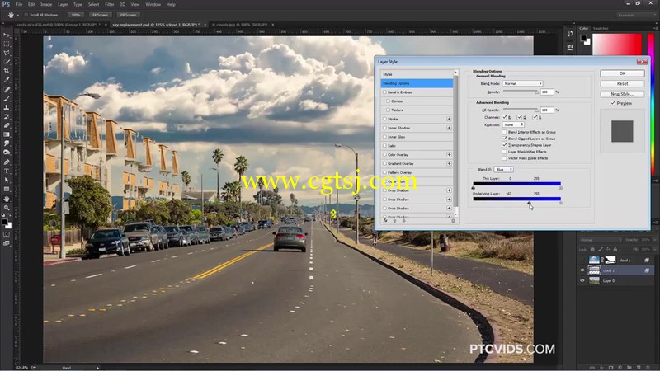Select the Lasso tool
The image size is (660, 371).
point(7,53)
